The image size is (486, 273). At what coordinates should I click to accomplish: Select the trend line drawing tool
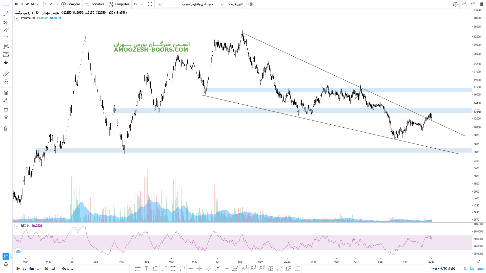[x=6, y=14]
